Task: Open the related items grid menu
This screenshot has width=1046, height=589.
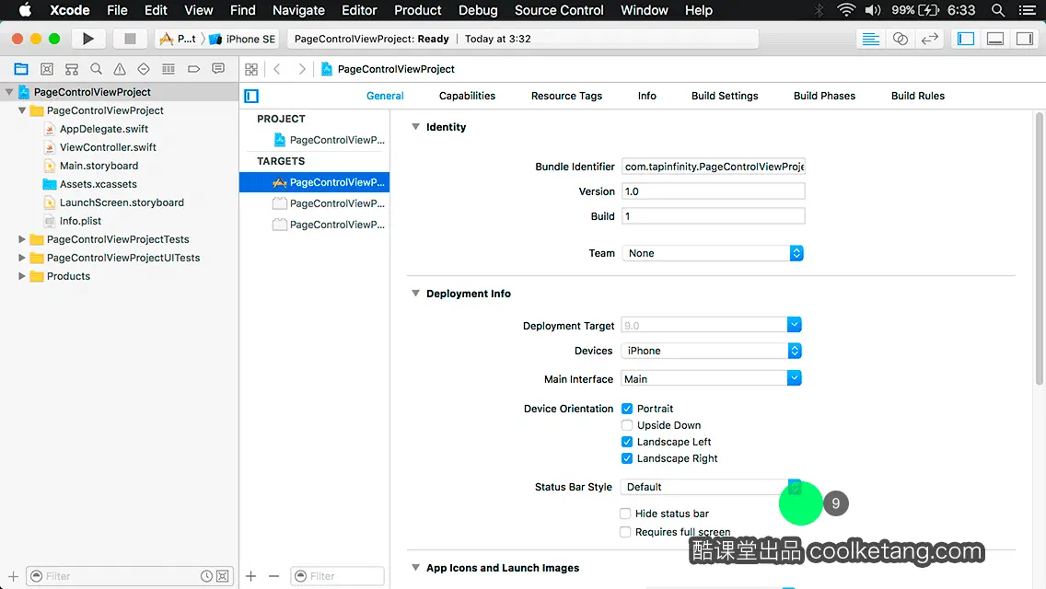Action: click(251, 69)
